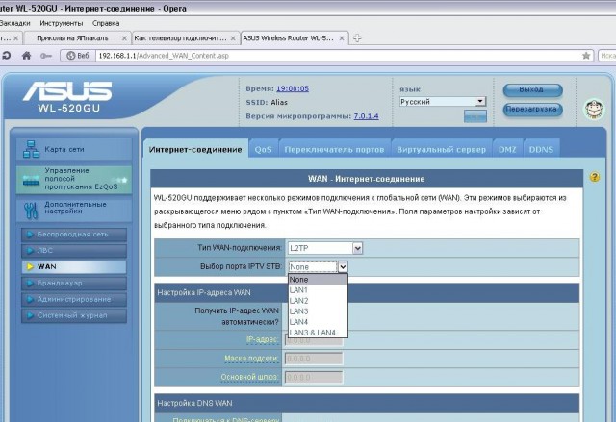Switch to the Виртуальный сервер tab
The width and height of the screenshot is (616, 422).
(x=441, y=149)
